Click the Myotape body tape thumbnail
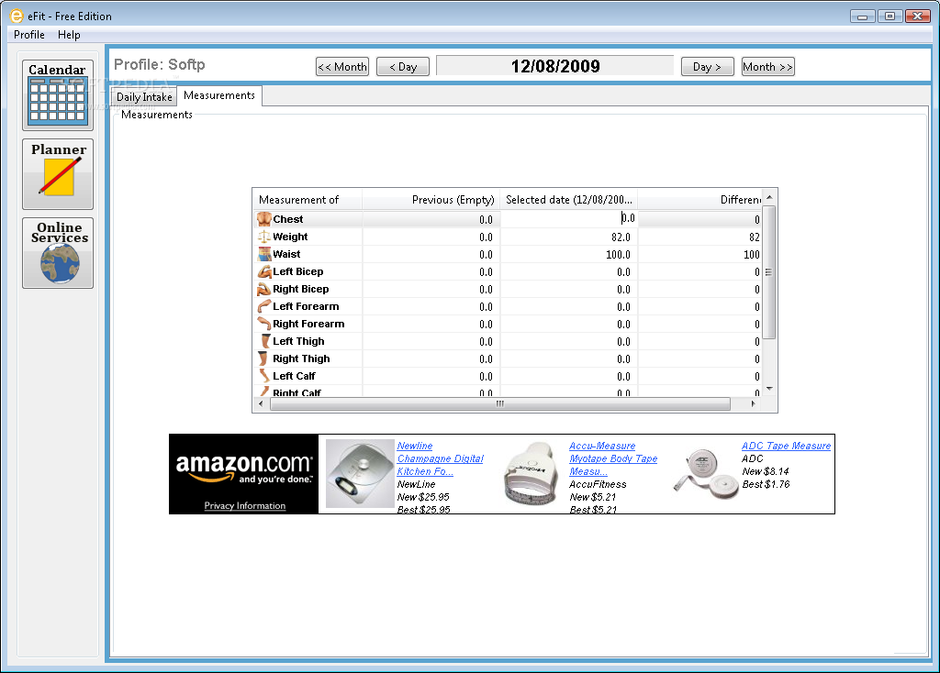 tap(532, 475)
